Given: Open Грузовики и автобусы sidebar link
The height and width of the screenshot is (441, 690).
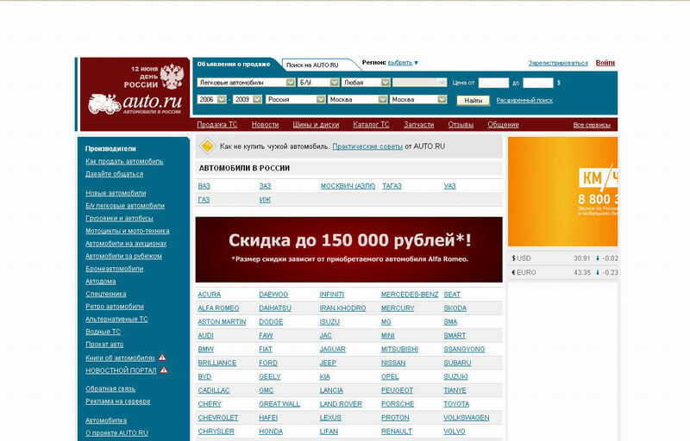Looking at the screenshot, I should pyautogui.click(x=119, y=218).
